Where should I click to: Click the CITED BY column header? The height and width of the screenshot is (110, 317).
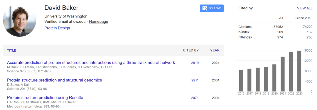click(x=191, y=50)
